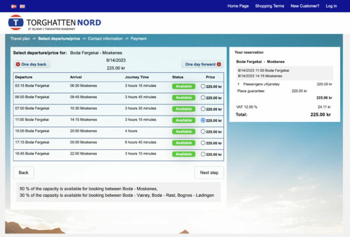
Task: Click Contact information breadcrumb step
Action: pyautogui.click(x=105, y=39)
